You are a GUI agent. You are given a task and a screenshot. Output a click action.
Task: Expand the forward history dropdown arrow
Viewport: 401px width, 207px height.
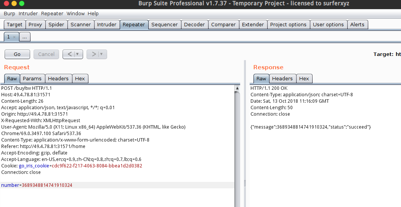pos(102,54)
